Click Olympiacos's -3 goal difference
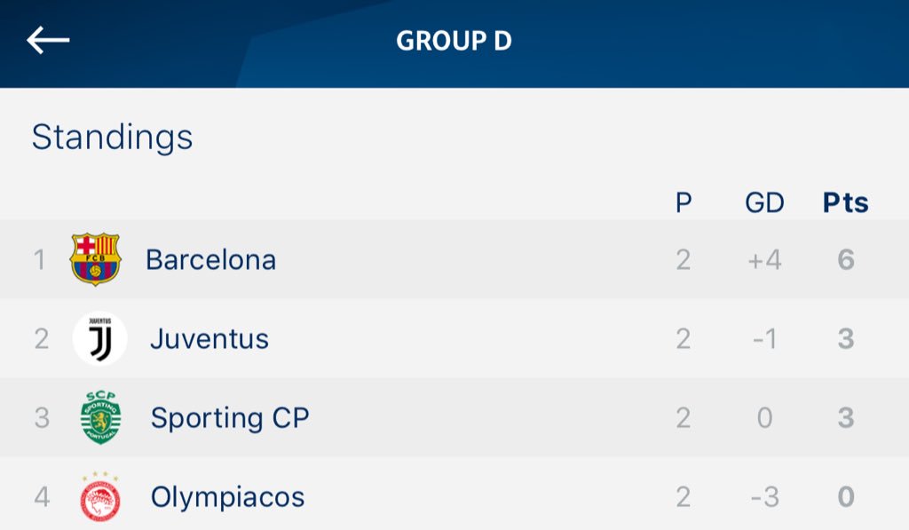Screen dimensions: 909x530 [764, 497]
